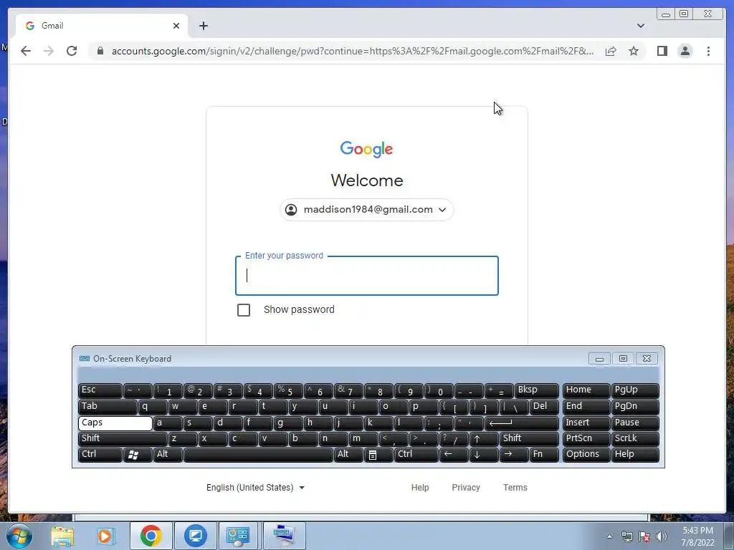Close the Gmail tab
The image size is (734, 550).
(176, 26)
